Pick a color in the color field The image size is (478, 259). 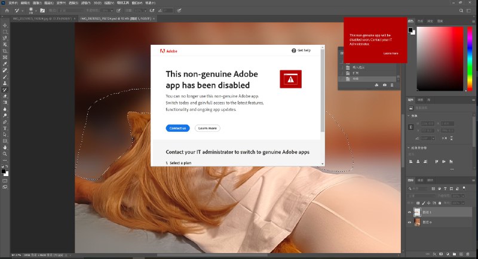pyautogui.click(x=440, y=58)
